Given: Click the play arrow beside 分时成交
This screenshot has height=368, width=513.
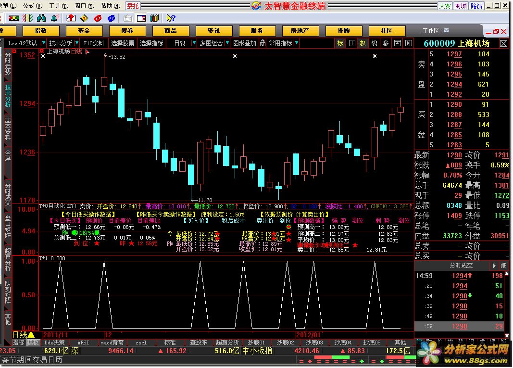Looking at the screenshot, I should (494, 266).
